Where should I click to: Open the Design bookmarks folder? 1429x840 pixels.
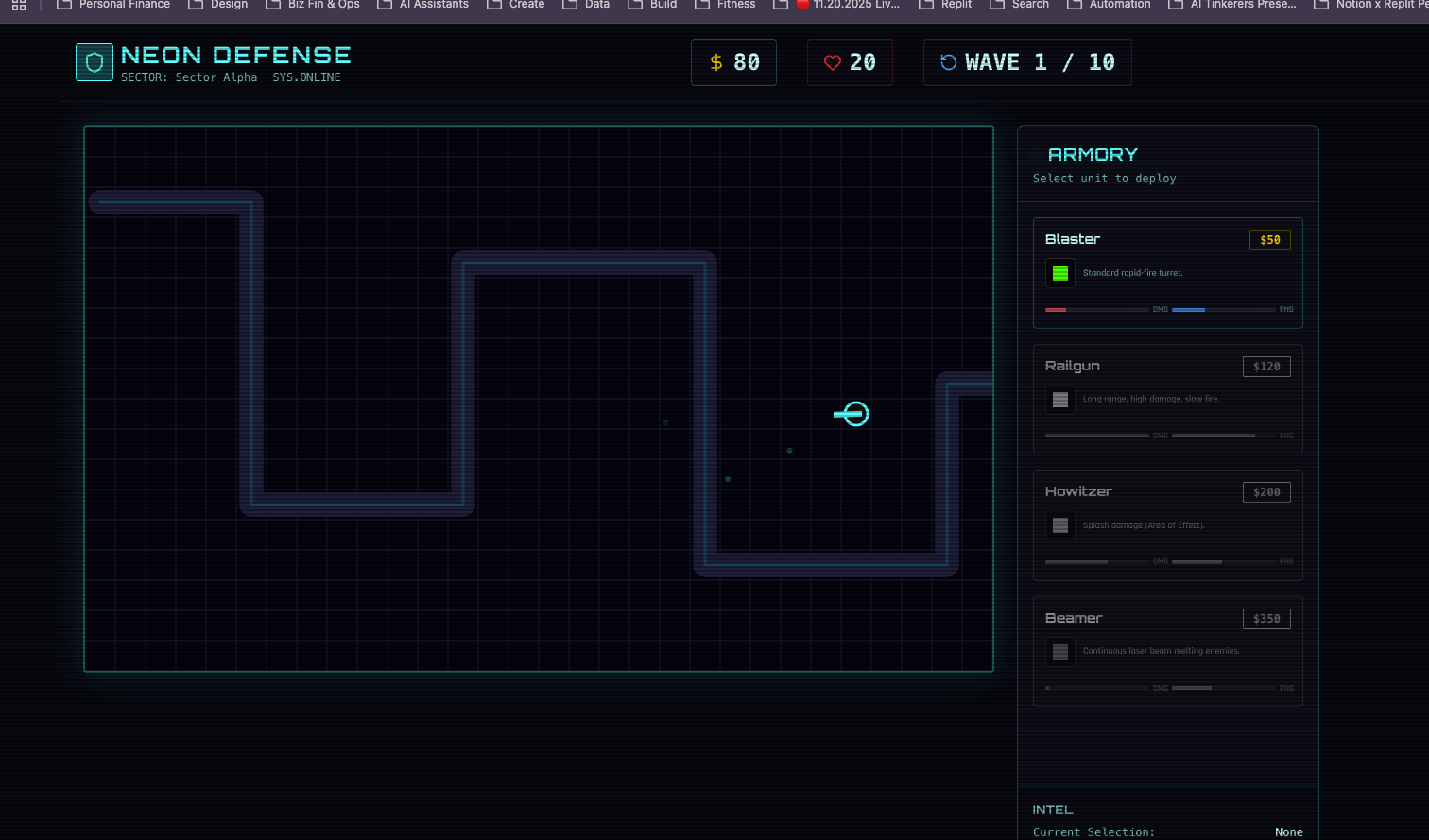pyautogui.click(x=218, y=5)
